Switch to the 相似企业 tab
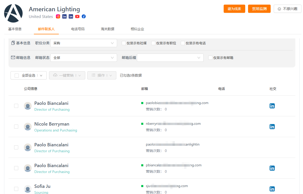303x194 pixels. (x=137, y=29)
